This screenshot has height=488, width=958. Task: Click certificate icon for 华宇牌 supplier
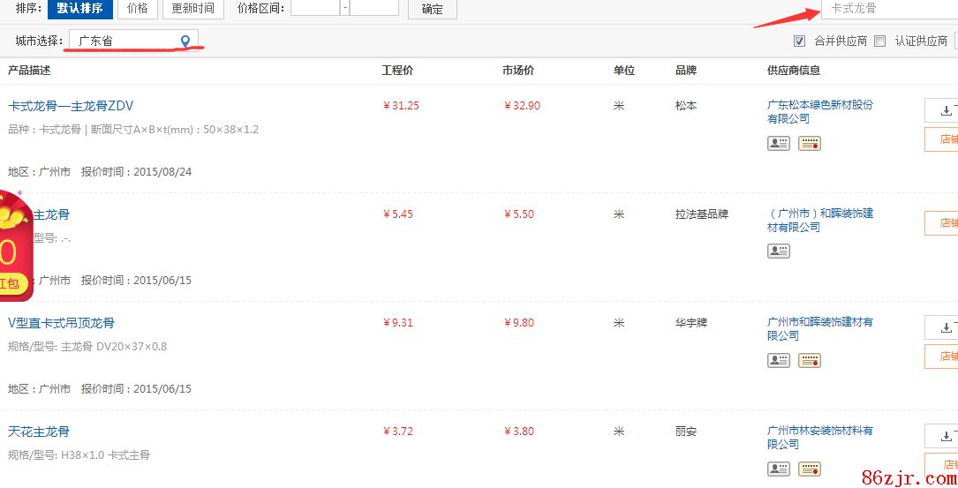[x=810, y=360]
